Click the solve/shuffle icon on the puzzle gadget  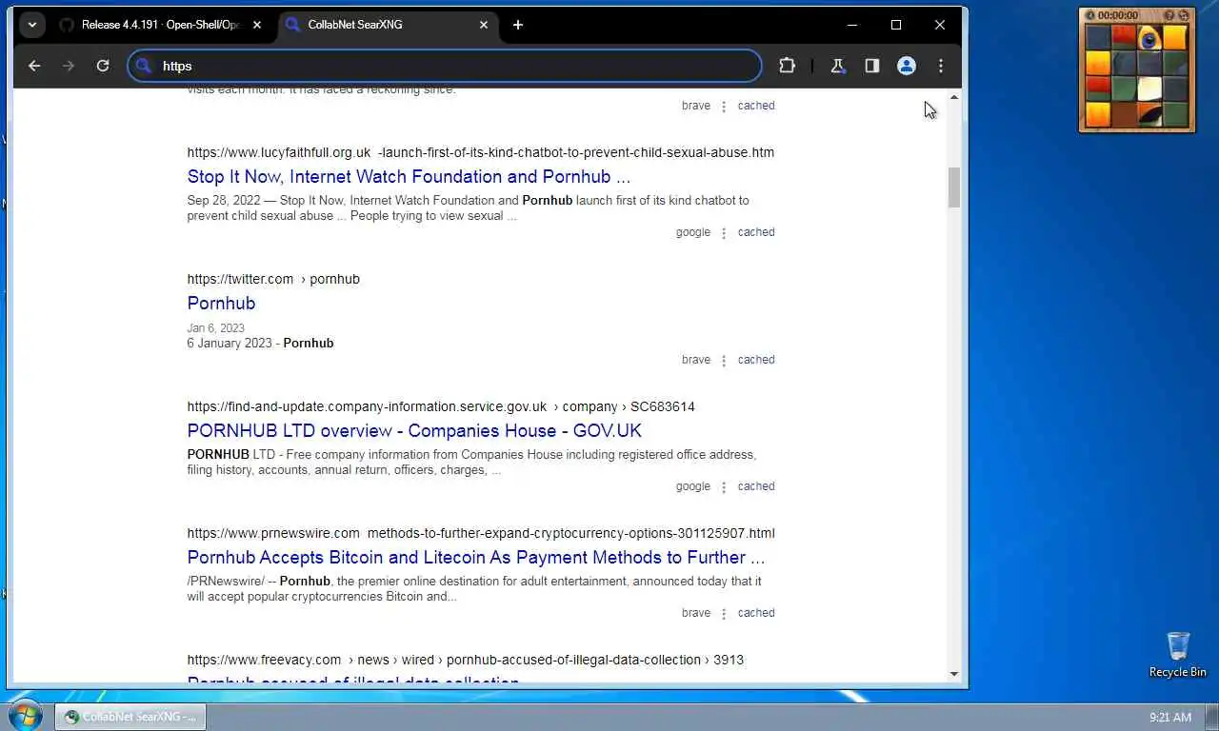coord(1184,15)
